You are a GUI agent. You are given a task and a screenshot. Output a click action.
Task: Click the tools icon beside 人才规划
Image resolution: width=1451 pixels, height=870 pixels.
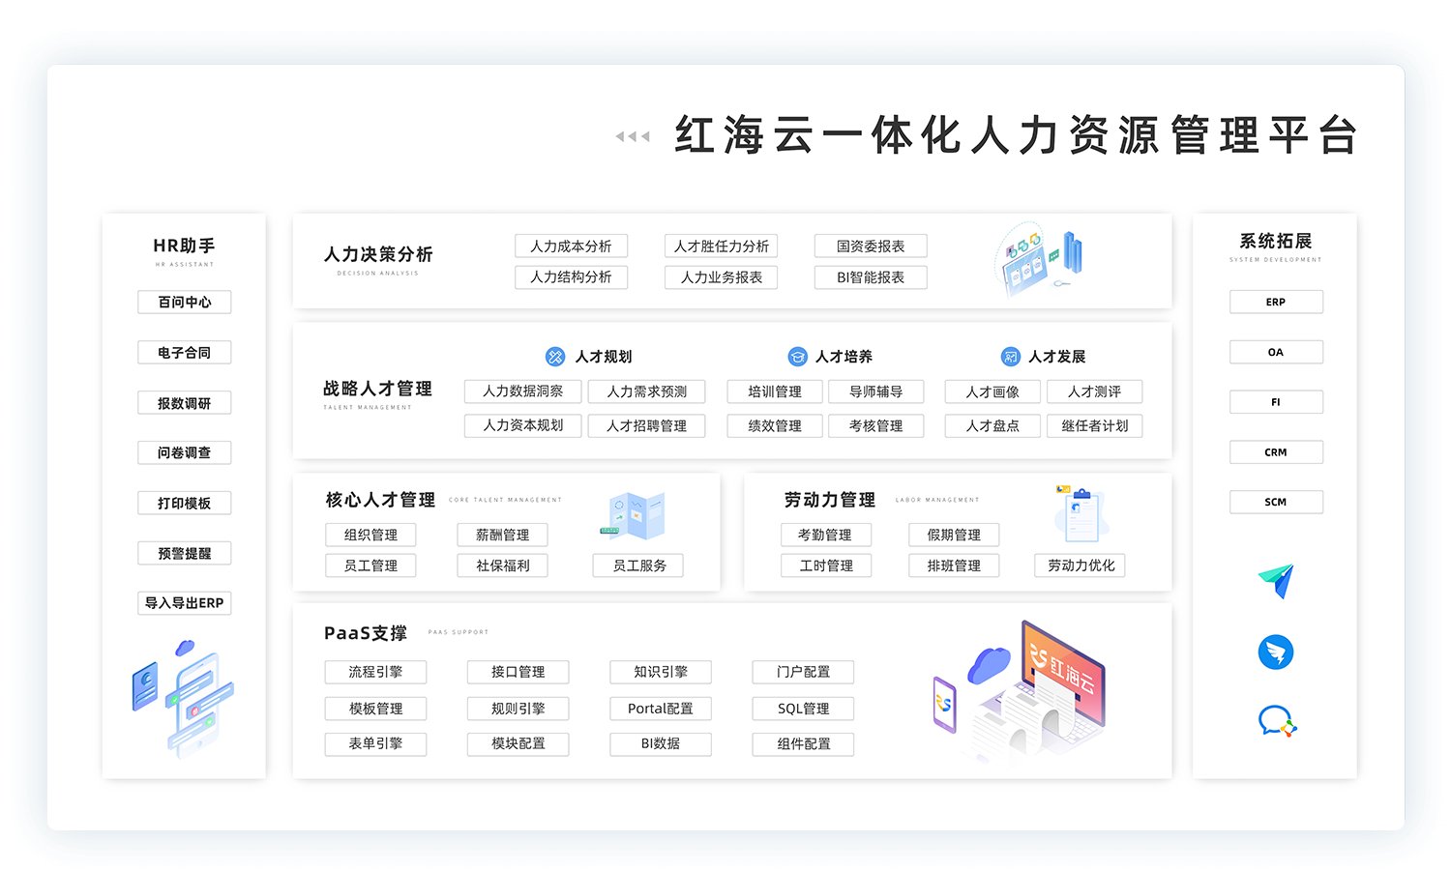point(554,356)
